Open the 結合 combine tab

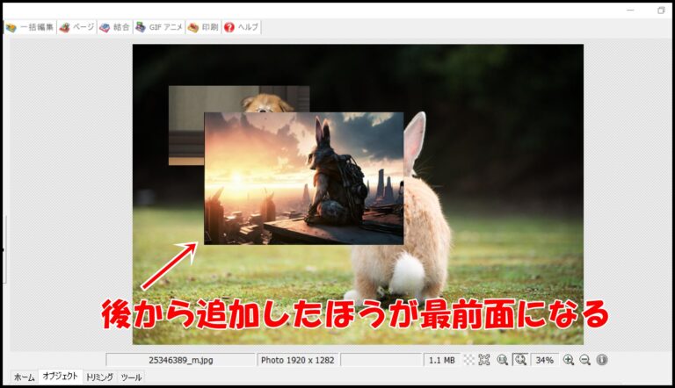point(114,27)
